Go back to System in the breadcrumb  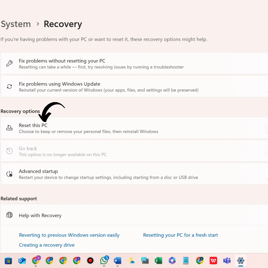click(x=16, y=24)
